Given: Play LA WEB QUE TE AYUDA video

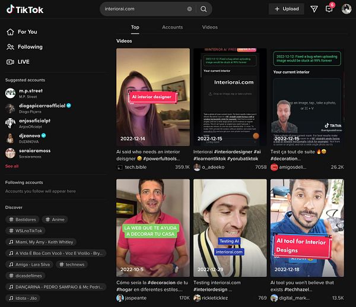Looking at the screenshot, I should tap(153, 228).
